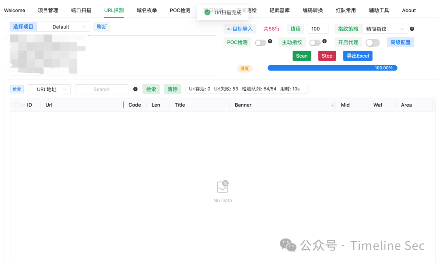Refresh projects with 刷新 button
Viewport: 438px width, 263px height.
tap(102, 27)
